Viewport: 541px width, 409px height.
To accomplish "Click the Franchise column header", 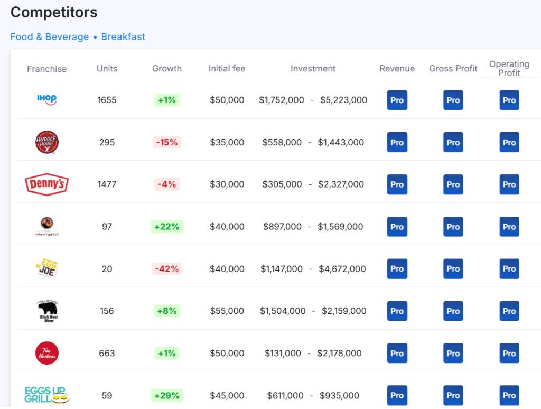I will pyautogui.click(x=47, y=69).
